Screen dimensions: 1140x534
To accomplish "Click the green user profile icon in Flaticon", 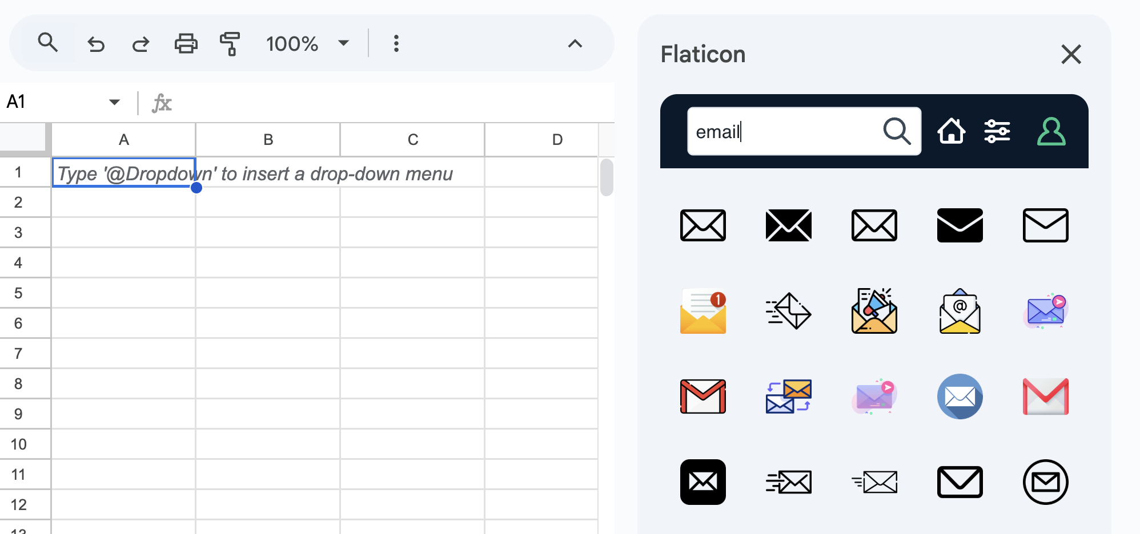I will (x=1051, y=132).
